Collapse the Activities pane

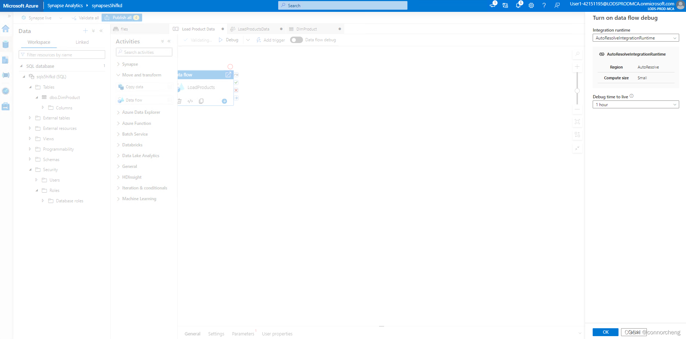169,41
